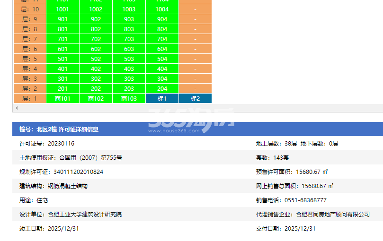Select unit 903 cell
This screenshot has height=241, width=383.
[129, 19]
